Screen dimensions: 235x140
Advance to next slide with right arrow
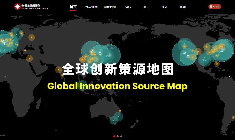point(229,77)
